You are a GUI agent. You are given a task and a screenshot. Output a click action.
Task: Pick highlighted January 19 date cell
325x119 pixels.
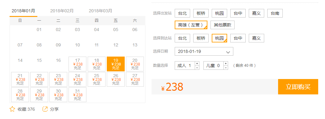116,64
